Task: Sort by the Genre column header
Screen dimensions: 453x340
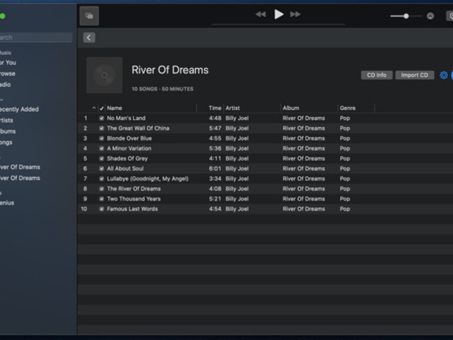Action: click(x=348, y=108)
